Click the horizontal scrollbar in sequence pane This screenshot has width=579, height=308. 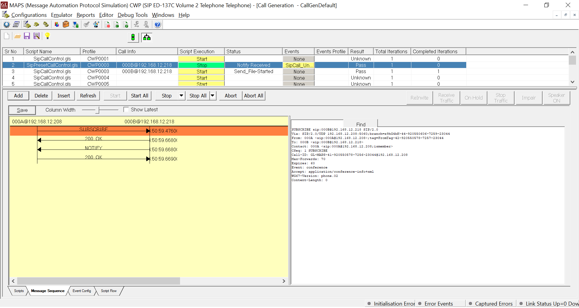99,281
